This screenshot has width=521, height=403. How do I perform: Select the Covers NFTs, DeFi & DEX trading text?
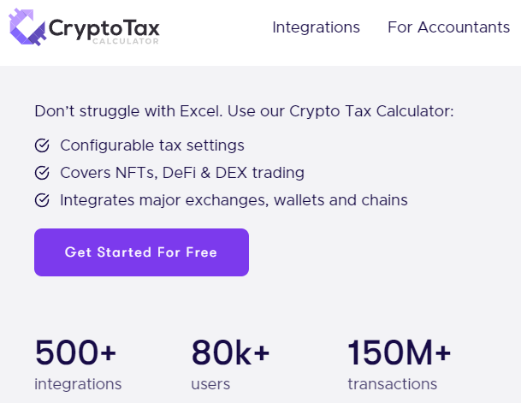tap(182, 173)
